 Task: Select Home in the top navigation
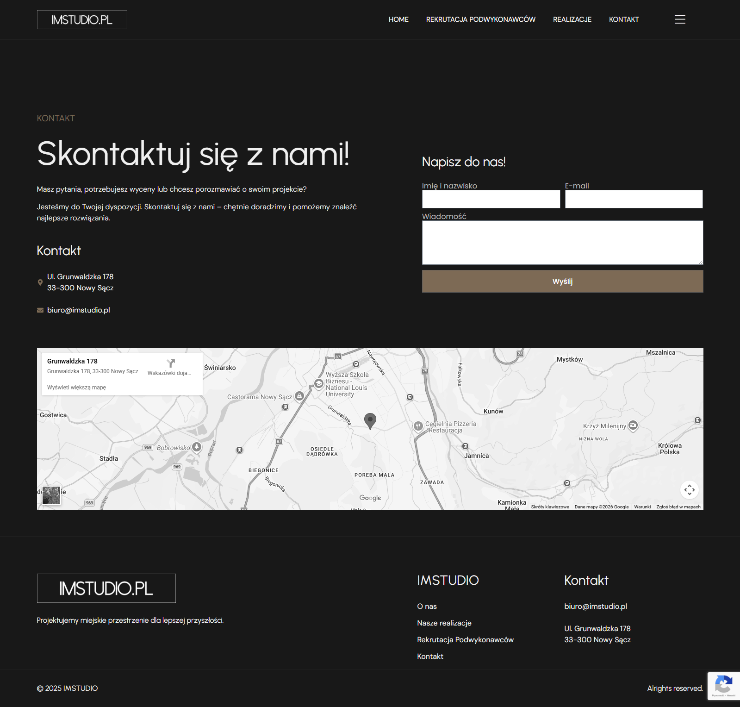[x=398, y=19]
